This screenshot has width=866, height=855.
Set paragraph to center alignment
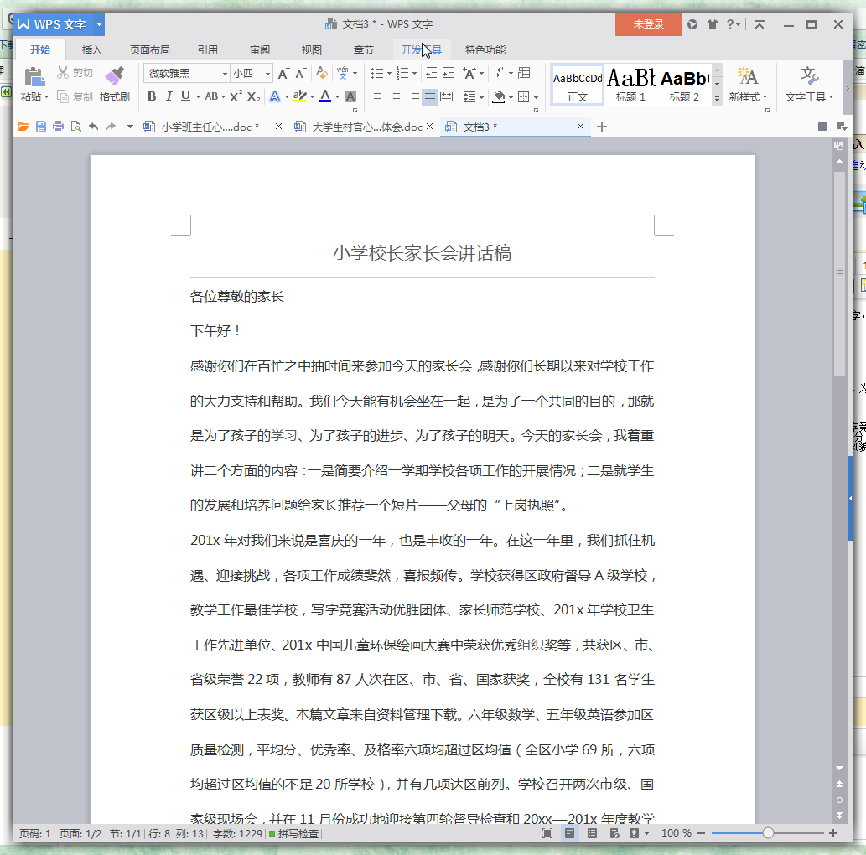(396, 97)
